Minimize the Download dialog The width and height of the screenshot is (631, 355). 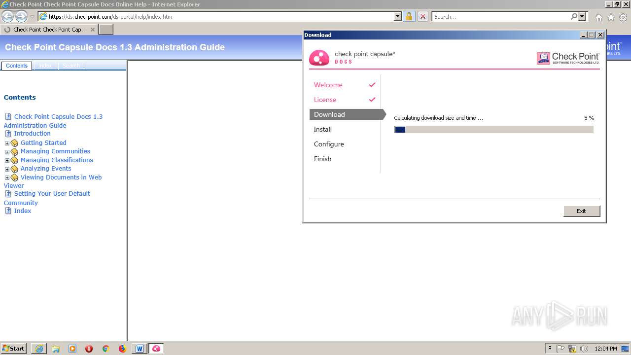pyautogui.click(x=584, y=35)
